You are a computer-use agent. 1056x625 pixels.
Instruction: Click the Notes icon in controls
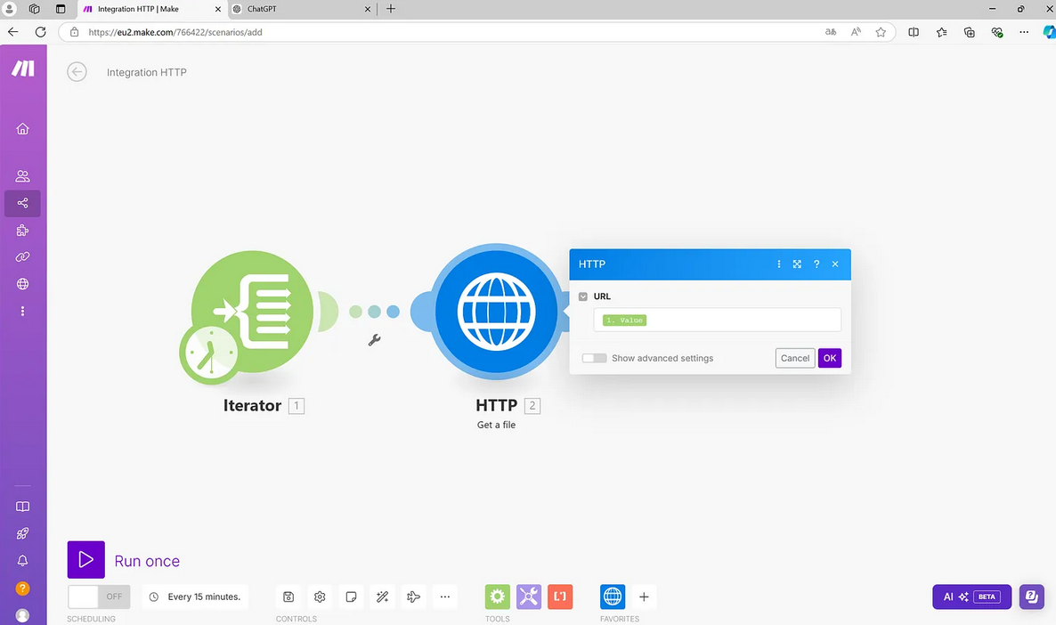351,597
